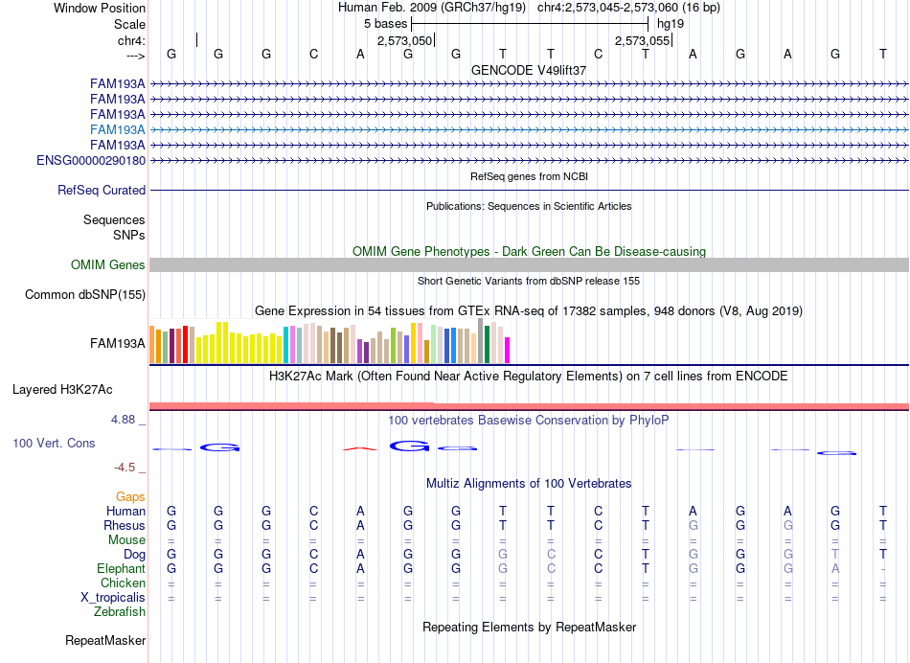Image resolution: width=910 pixels, height=663 pixels.
Task: Click the Rhesus alignment row label
Action: tap(125, 525)
